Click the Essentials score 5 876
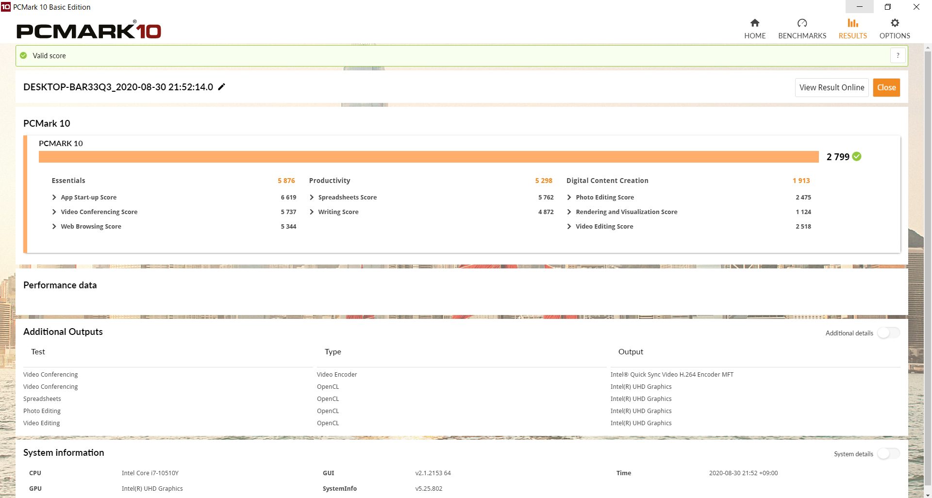The image size is (932, 498). coord(286,181)
